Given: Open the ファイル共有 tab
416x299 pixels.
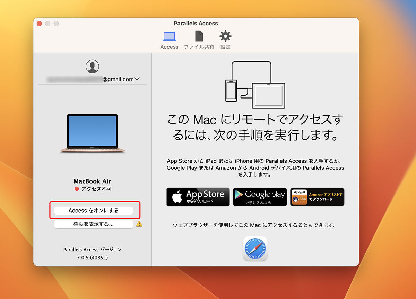Looking at the screenshot, I should pos(199,40).
